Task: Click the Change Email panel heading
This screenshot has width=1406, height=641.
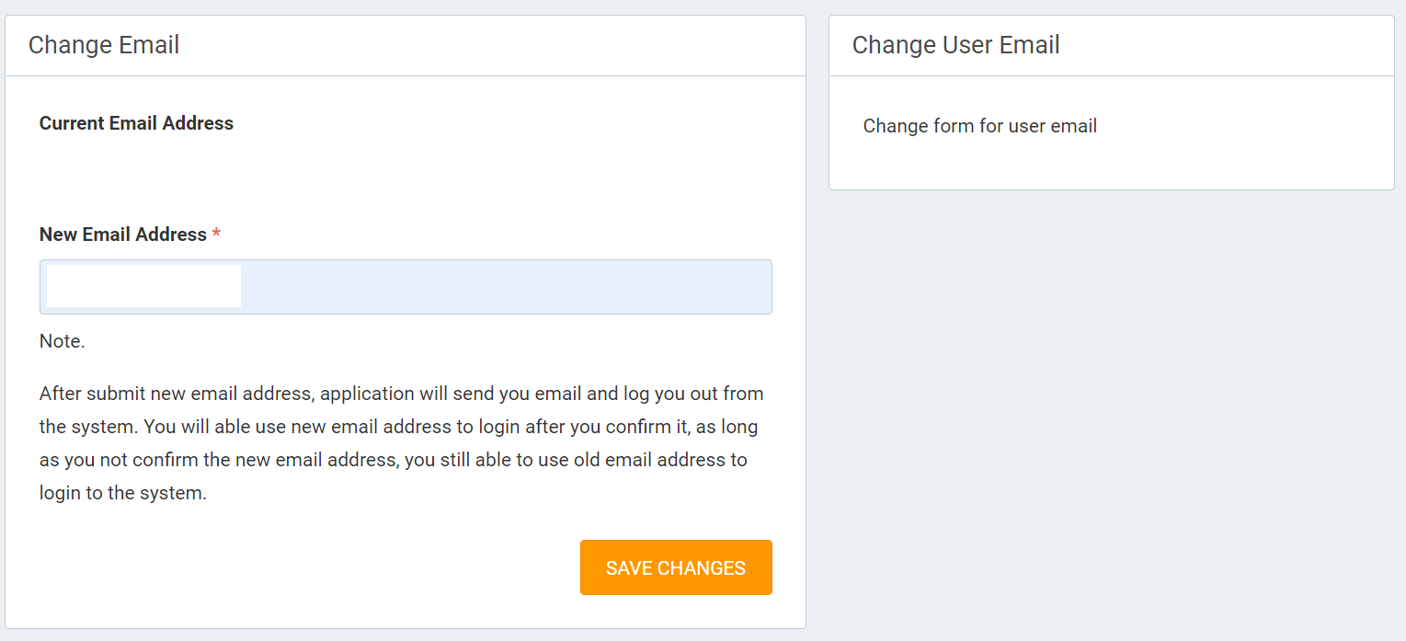Action: tap(104, 45)
